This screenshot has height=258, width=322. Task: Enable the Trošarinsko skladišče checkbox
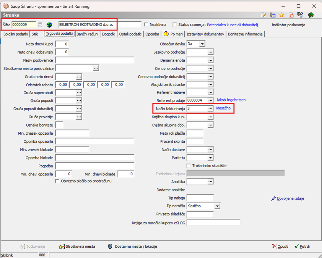tap(188, 166)
